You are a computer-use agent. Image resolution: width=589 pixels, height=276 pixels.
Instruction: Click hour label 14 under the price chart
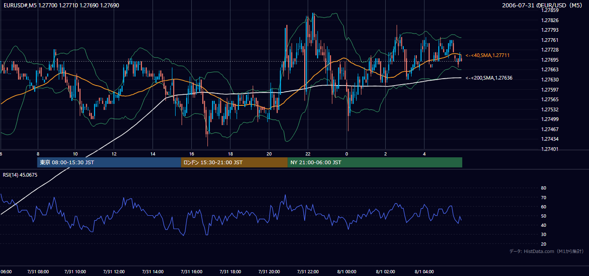coord(153,154)
